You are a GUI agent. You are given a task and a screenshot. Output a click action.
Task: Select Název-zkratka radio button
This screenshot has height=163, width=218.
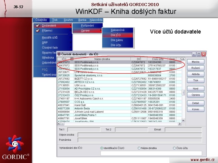pyautogui.click(x=139, y=148)
